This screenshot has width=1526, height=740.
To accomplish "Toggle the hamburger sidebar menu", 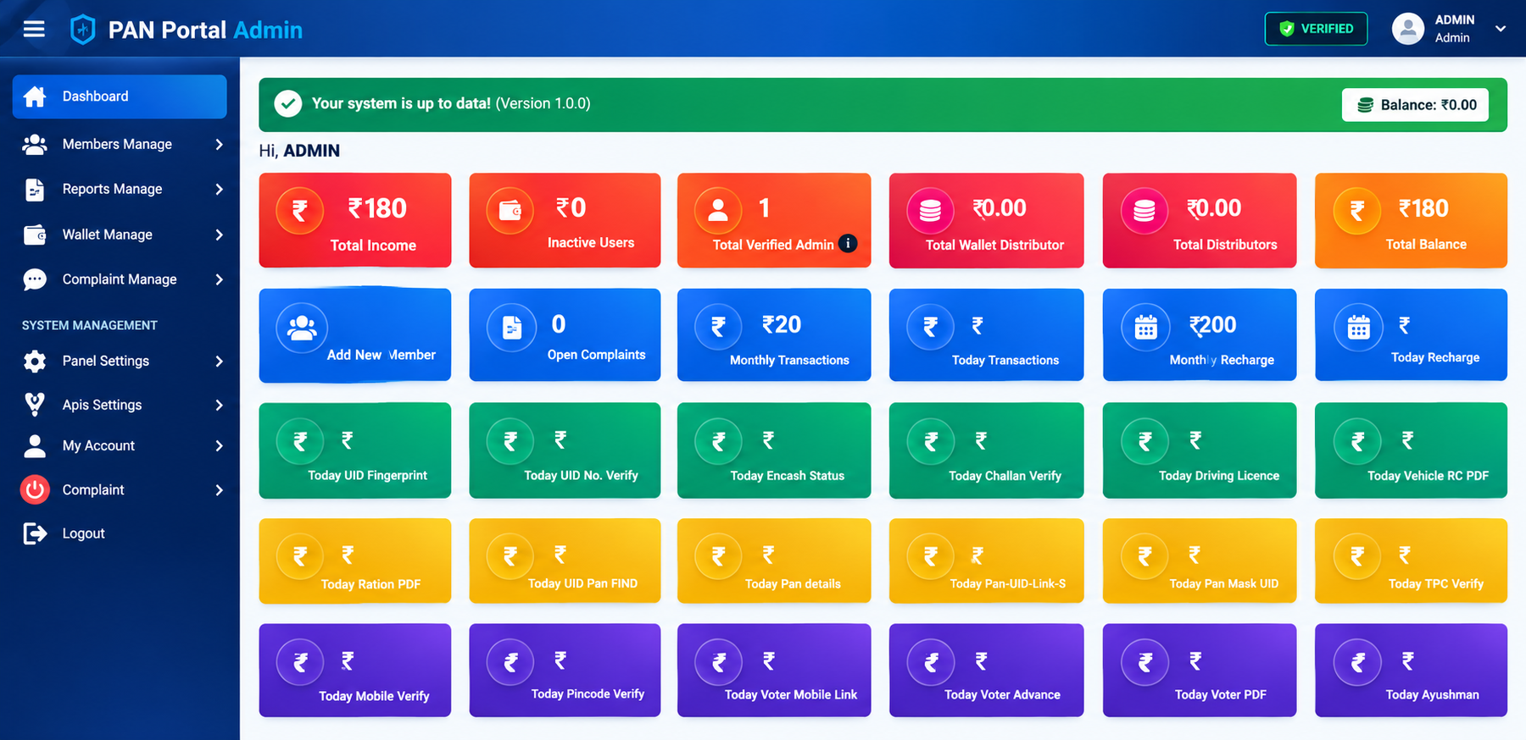I will coord(34,30).
